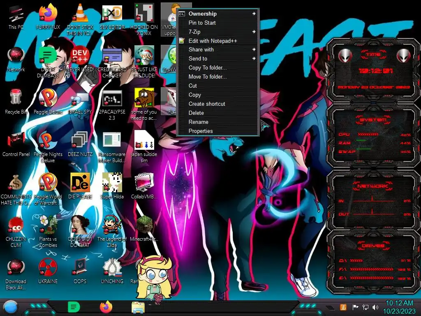This screenshot has width=421, height=316.
Task: Select the OOPS DID I DO THAT icon
Action: coord(80,232)
